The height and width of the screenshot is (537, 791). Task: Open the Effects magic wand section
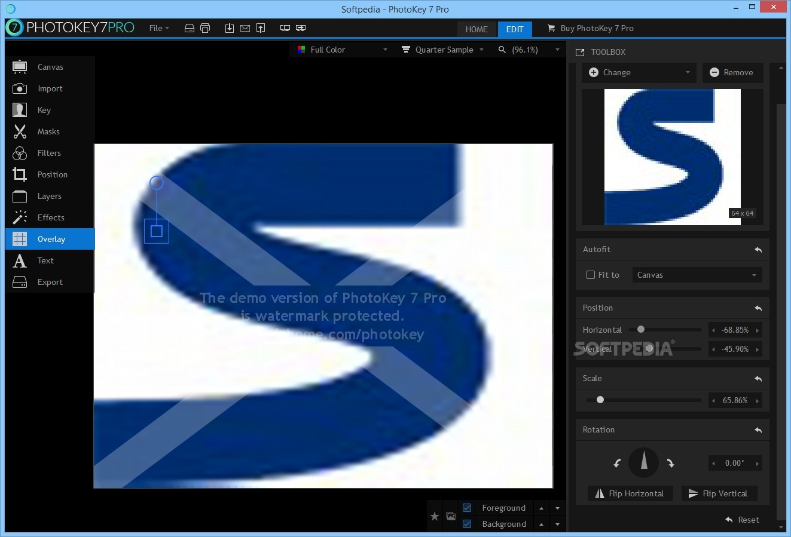click(50, 217)
